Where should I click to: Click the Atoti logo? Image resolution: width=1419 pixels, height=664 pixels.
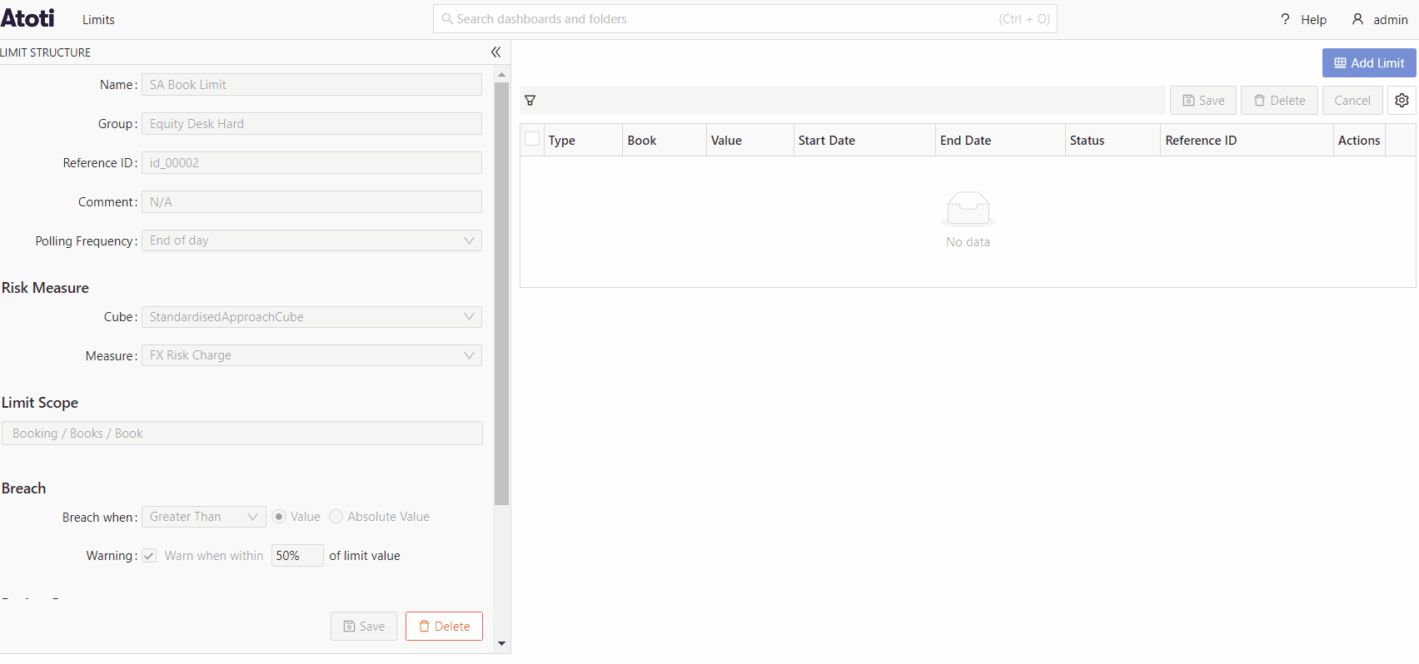pyautogui.click(x=27, y=18)
